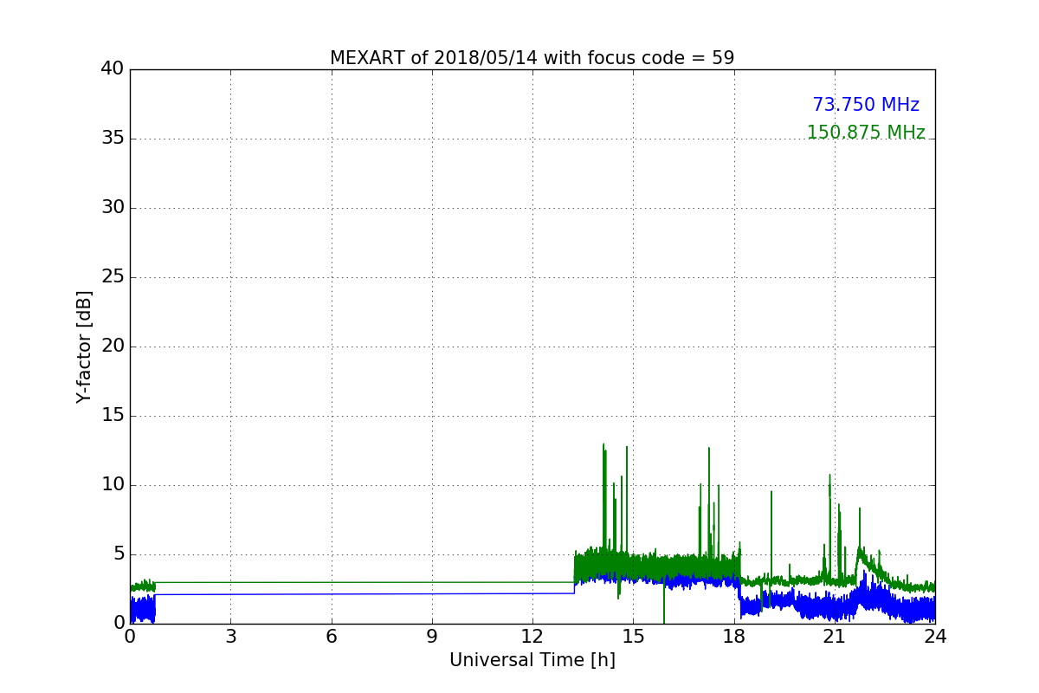This screenshot has width=1039, height=693.
Task: Click the Universal Time [h] axis label
Action: (532, 660)
